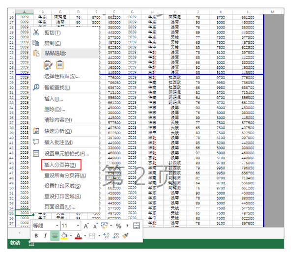Click the Format Cells icon

pos(36,153)
